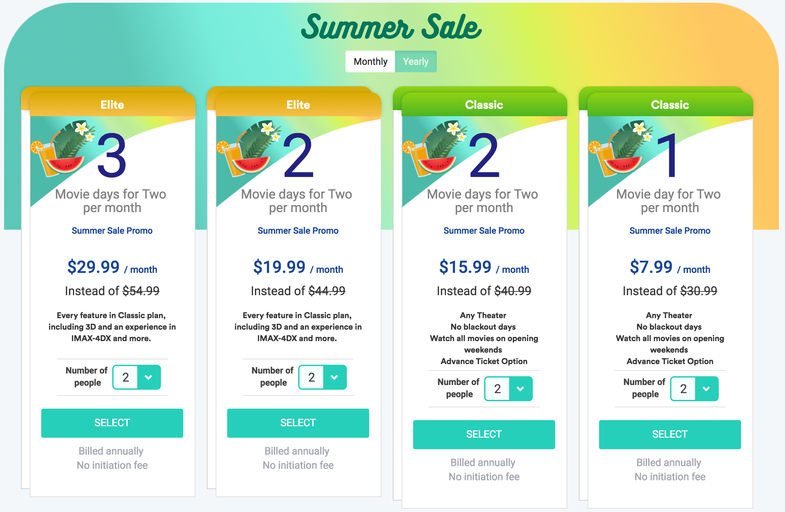Image resolution: width=785 pixels, height=512 pixels.
Task: Click the chevron arrow on $29.99 plan people selector
Action: click(148, 377)
